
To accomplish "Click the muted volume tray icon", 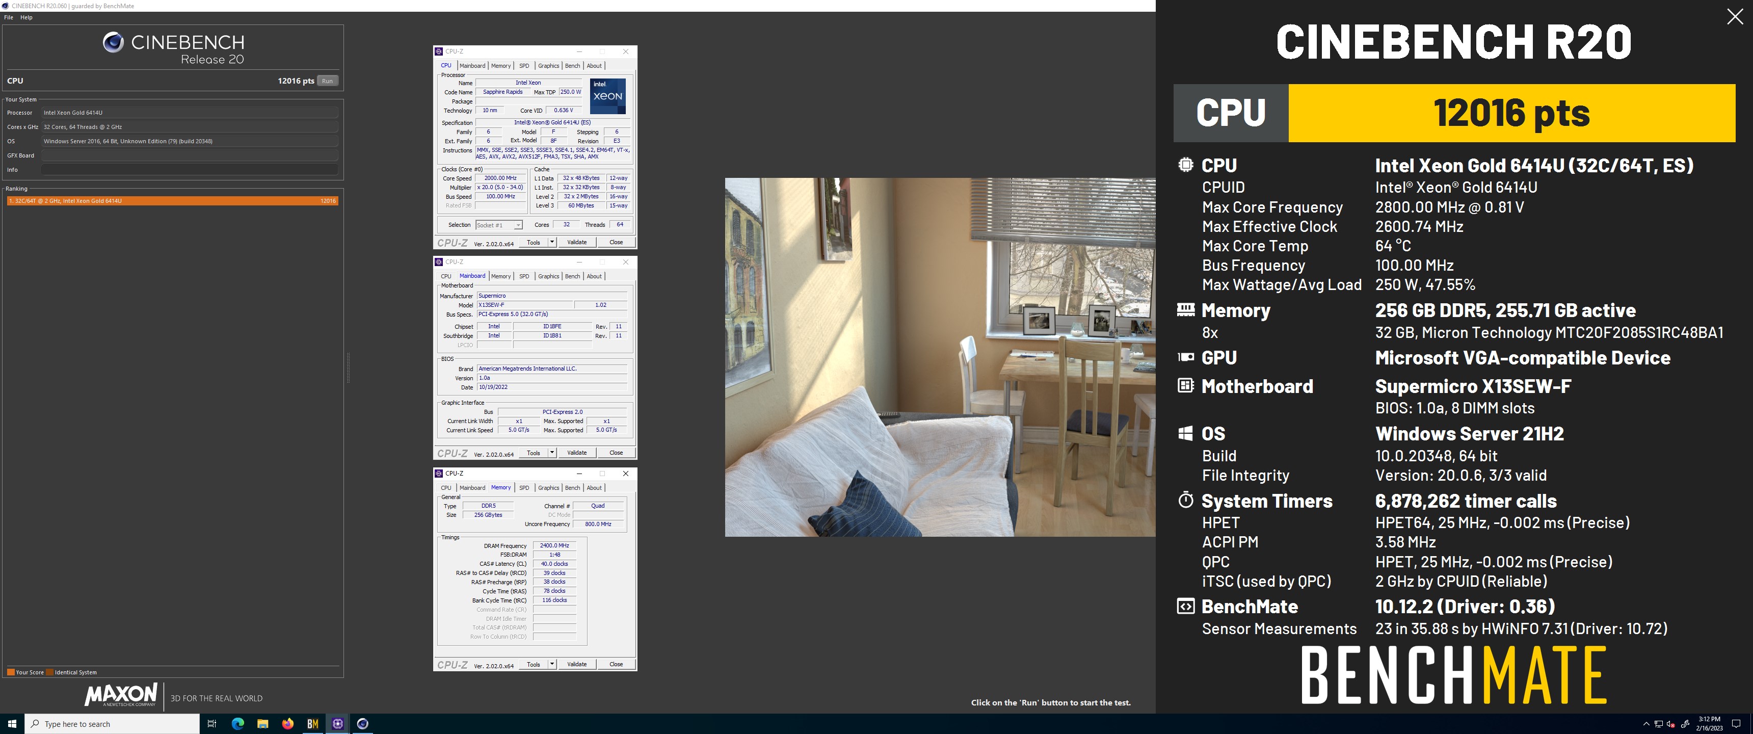I will click(x=1671, y=724).
